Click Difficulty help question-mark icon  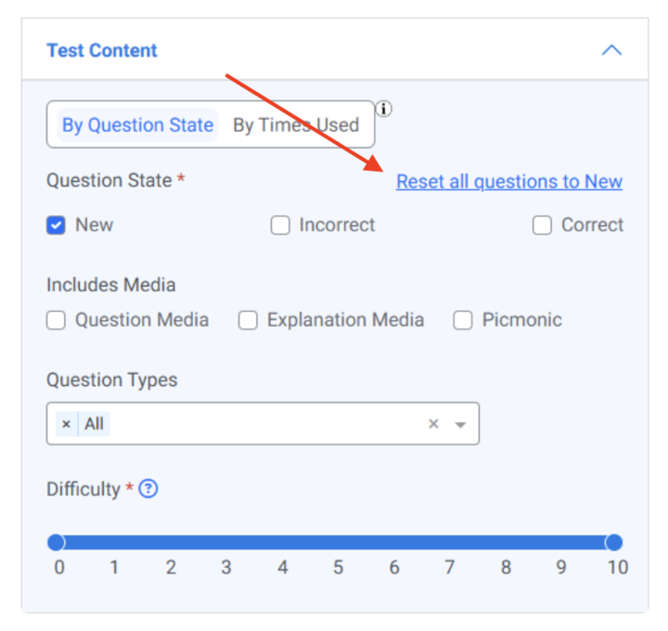click(x=148, y=489)
